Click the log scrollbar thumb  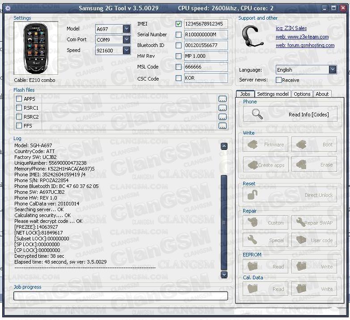coord(224,222)
